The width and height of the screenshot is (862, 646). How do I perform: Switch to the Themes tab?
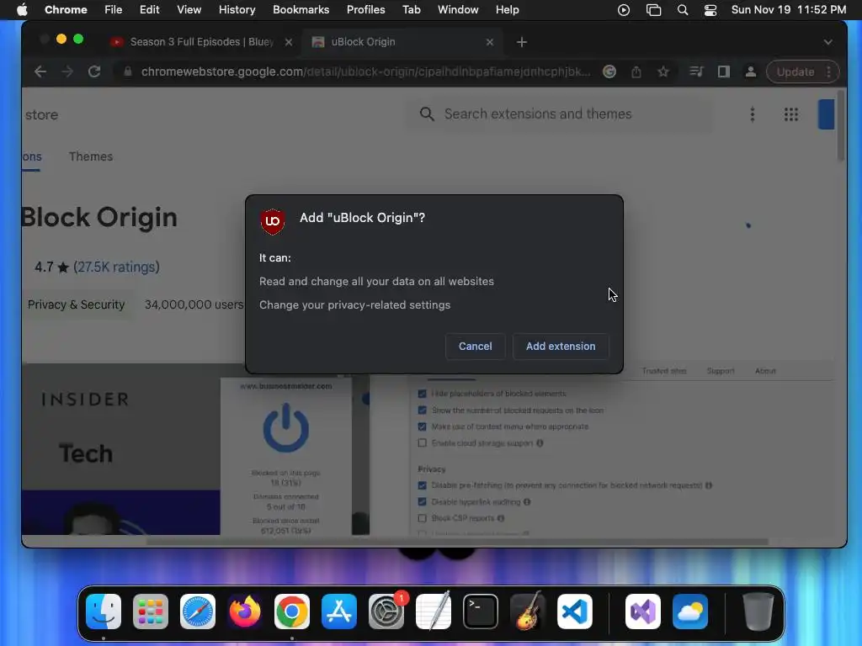click(91, 156)
